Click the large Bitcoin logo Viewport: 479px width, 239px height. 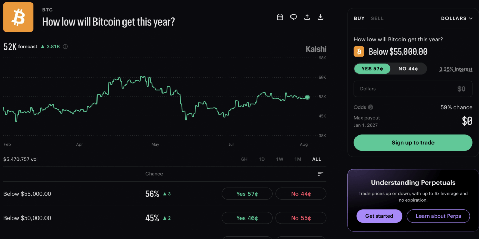(x=18, y=17)
